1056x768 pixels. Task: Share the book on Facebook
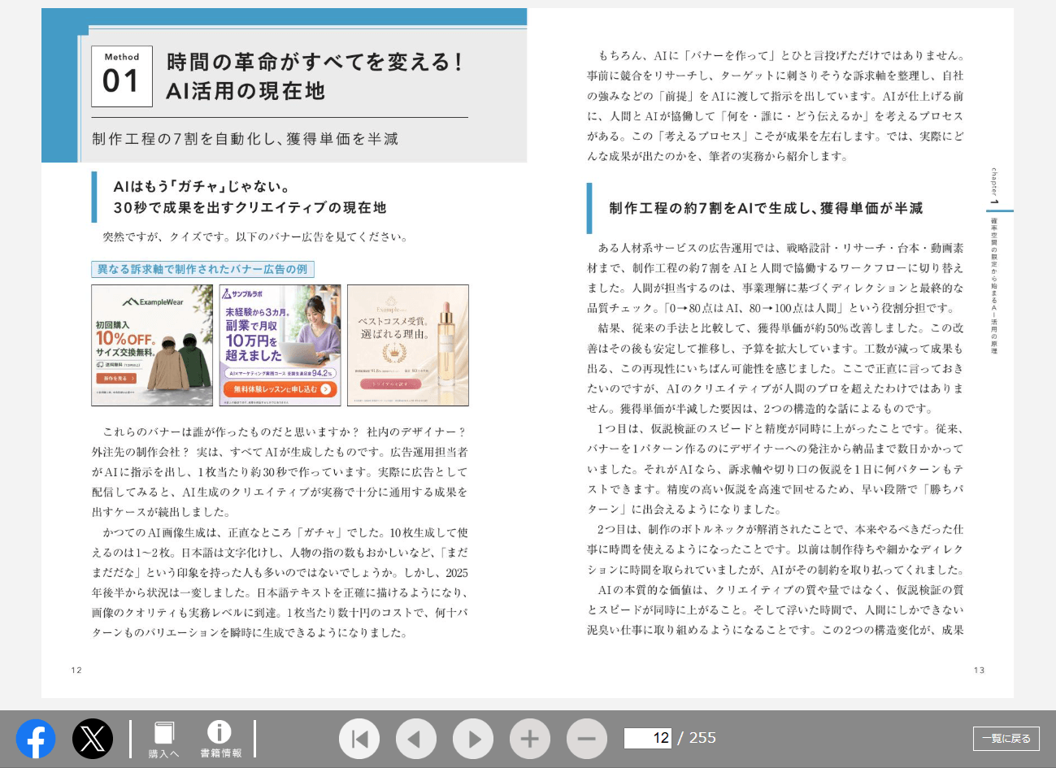pyautogui.click(x=36, y=739)
